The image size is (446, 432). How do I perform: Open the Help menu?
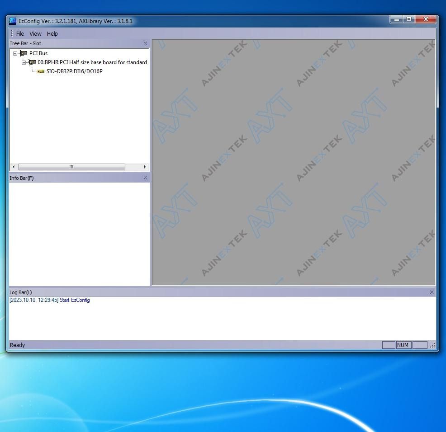pos(52,34)
